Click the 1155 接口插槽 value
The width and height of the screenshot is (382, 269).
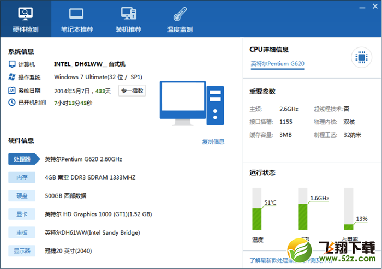pyautogui.click(x=286, y=122)
